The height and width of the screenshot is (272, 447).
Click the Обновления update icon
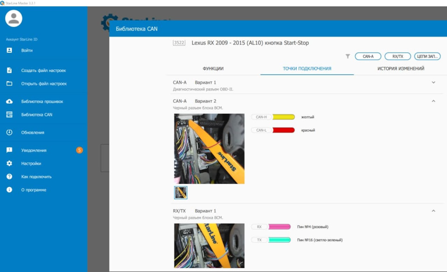click(x=9, y=133)
